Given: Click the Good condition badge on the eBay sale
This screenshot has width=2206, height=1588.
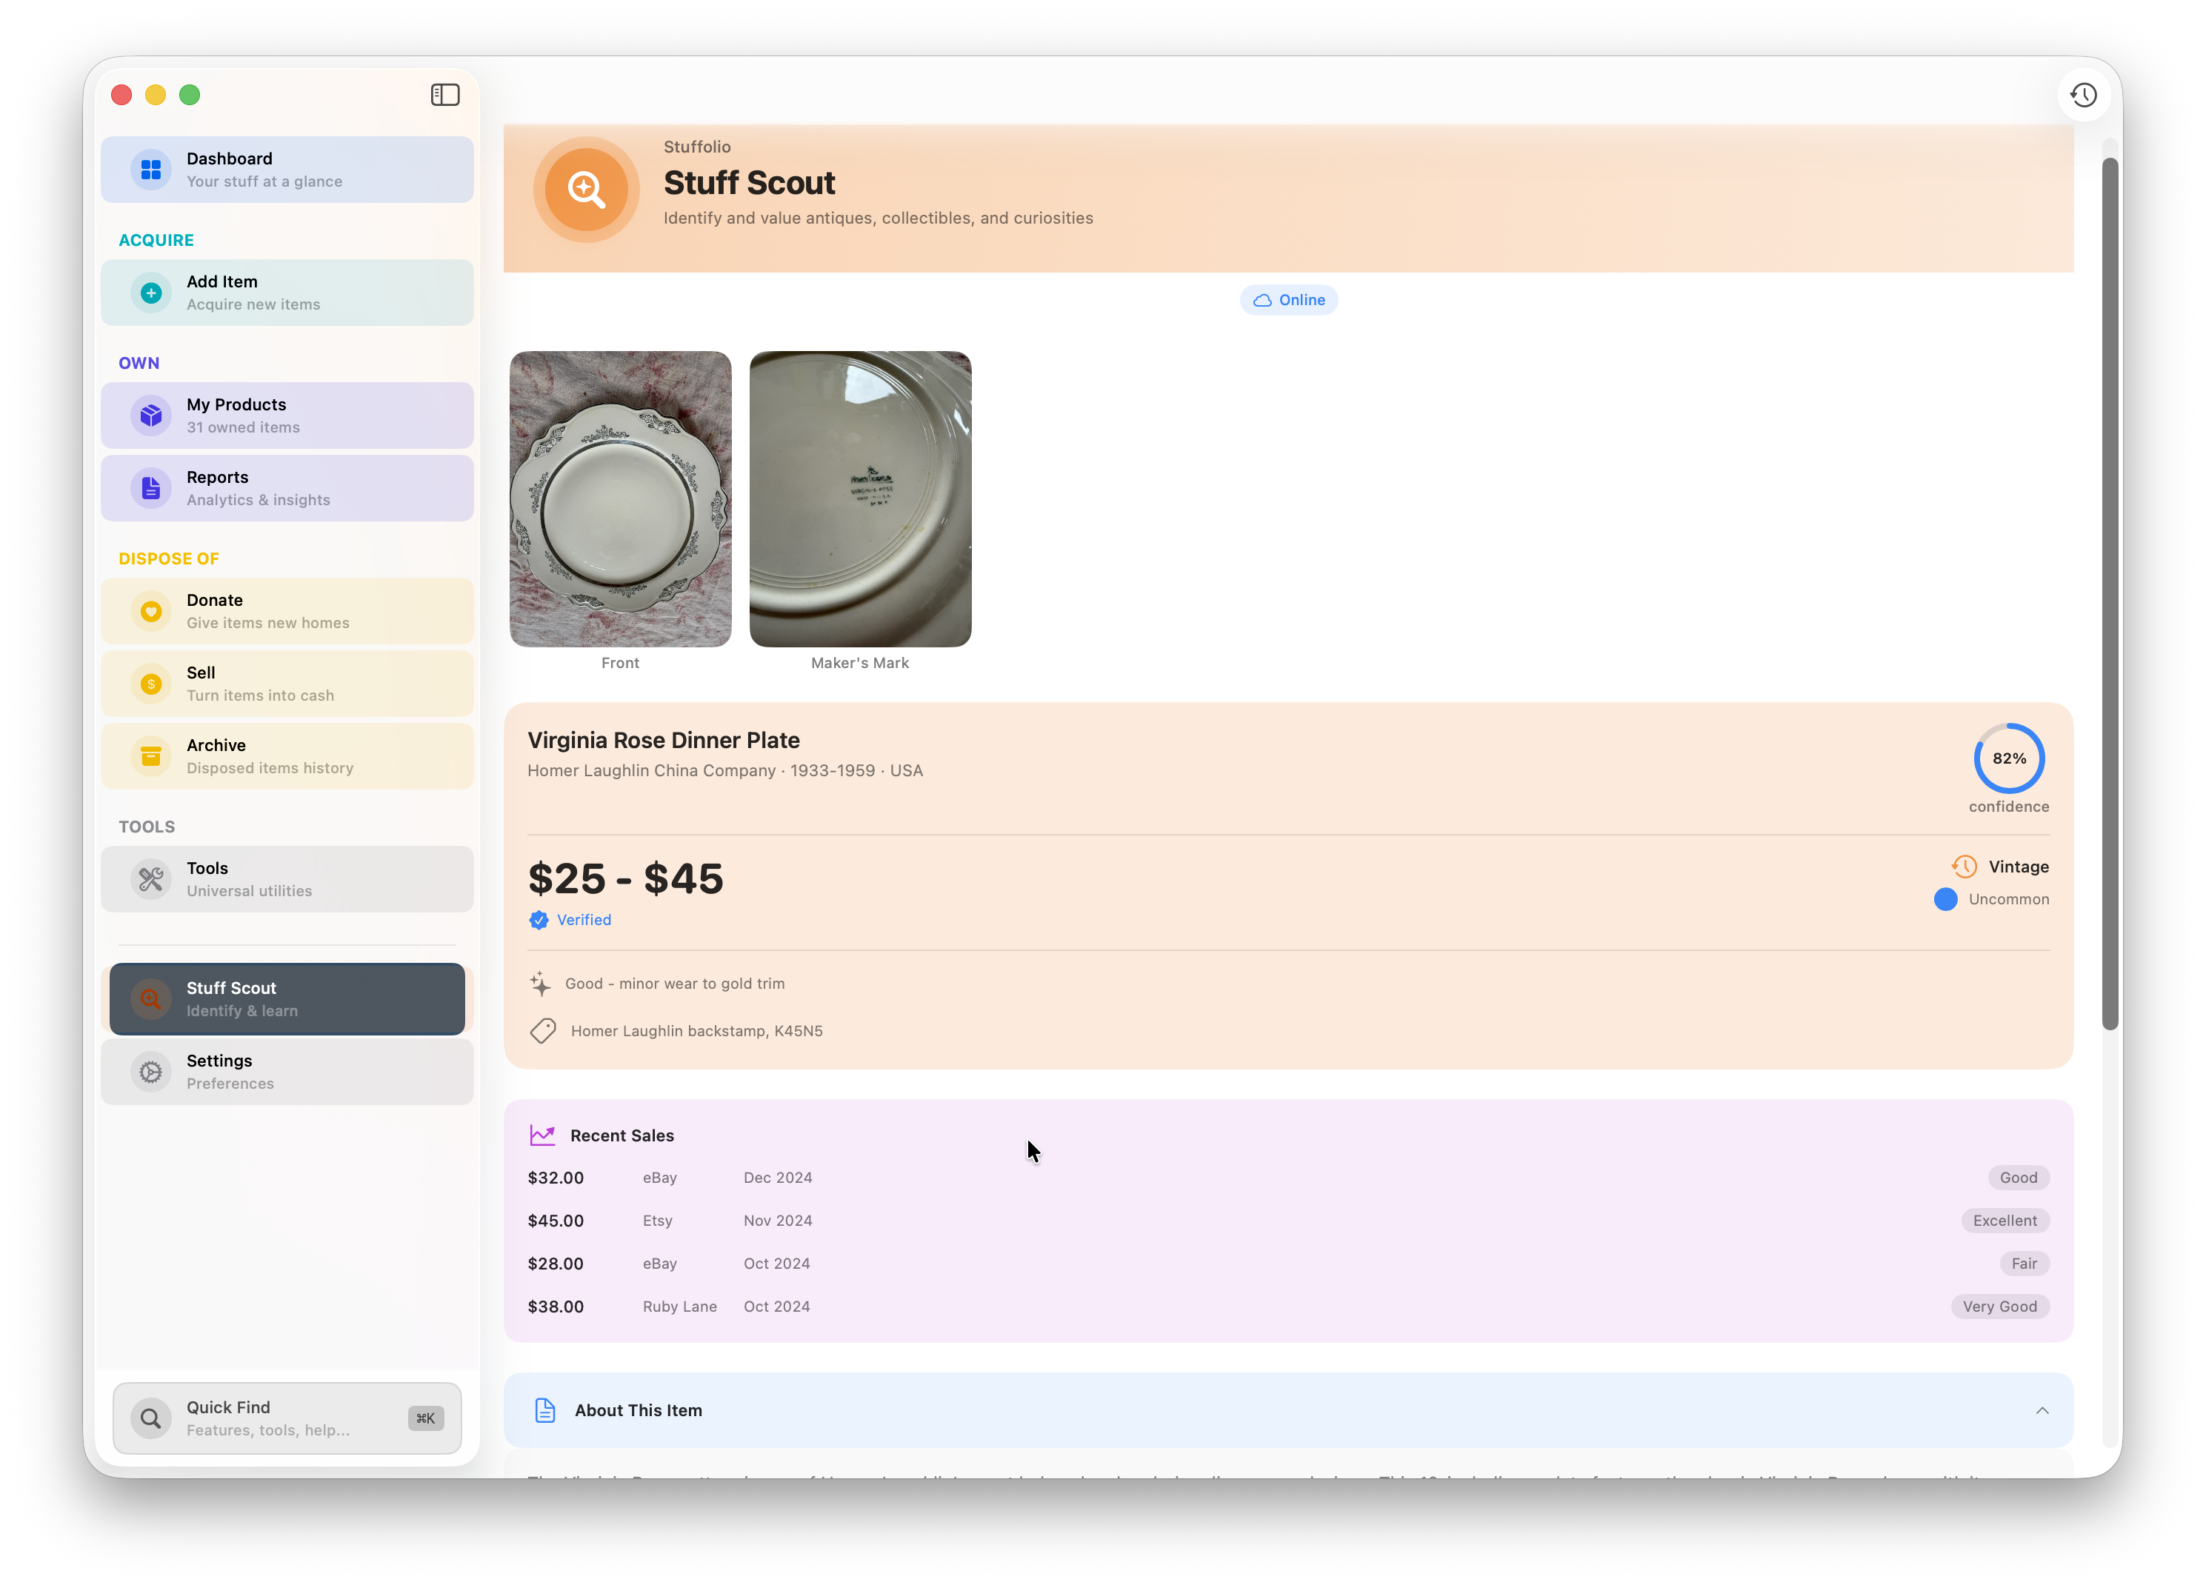Looking at the screenshot, I should point(2019,1178).
